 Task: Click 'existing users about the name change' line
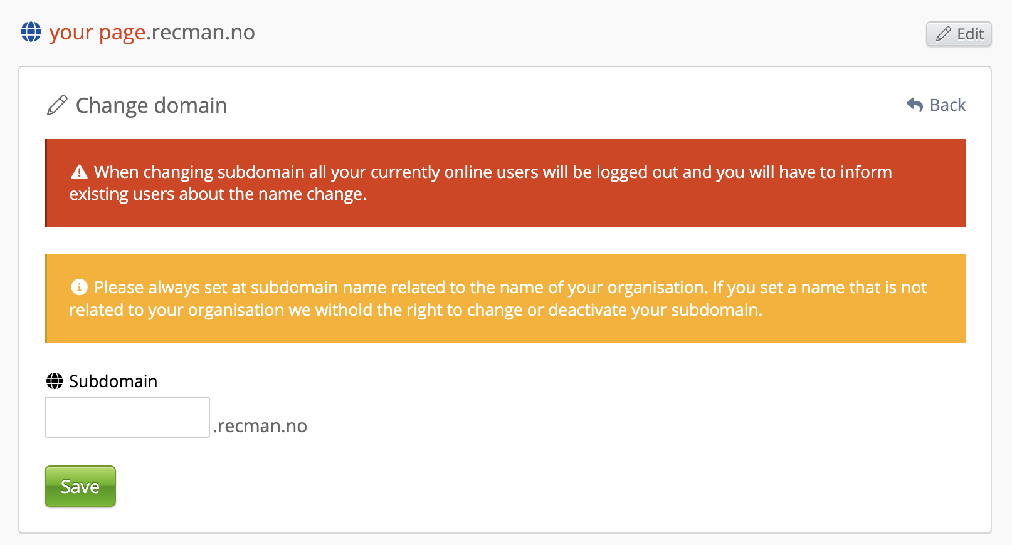(218, 194)
